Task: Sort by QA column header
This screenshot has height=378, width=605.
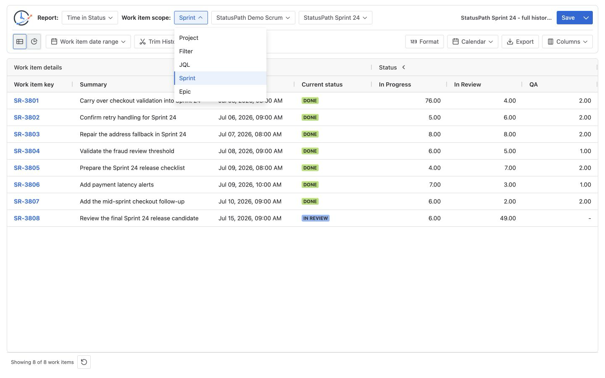Action: pos(534,84)
